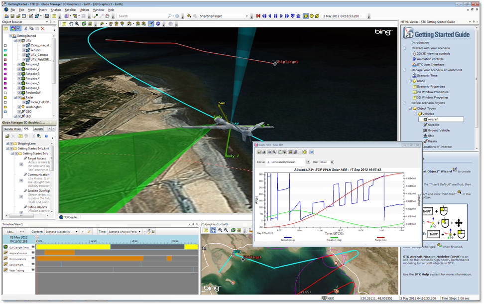Open the Analysis menu
The height and width of the screenshot is (305, 484).
pyautogui.click(x=56, y=10)
